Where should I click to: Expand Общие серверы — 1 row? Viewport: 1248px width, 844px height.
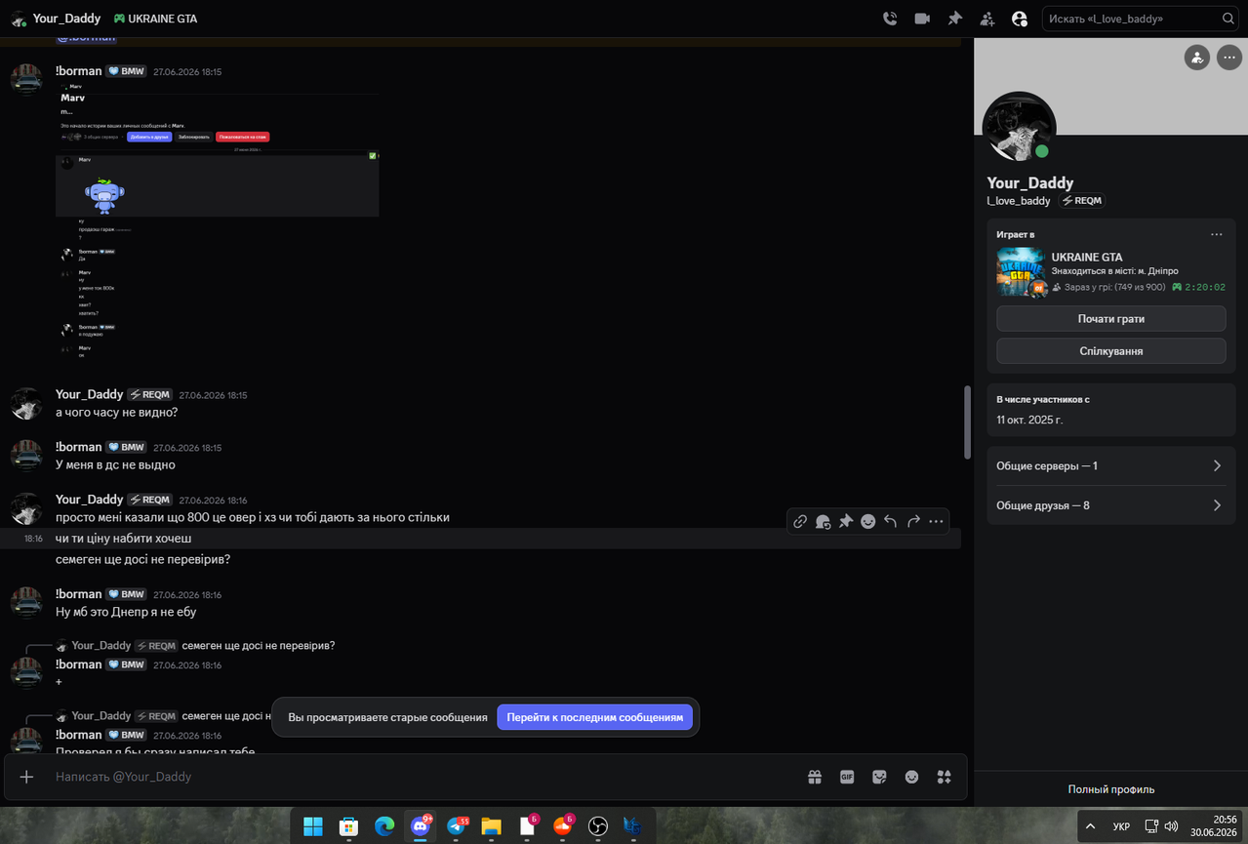[1110, 465]
